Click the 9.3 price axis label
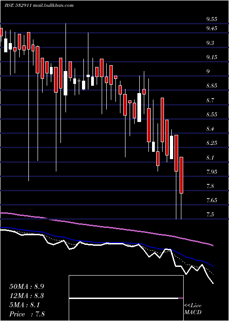 210,43
